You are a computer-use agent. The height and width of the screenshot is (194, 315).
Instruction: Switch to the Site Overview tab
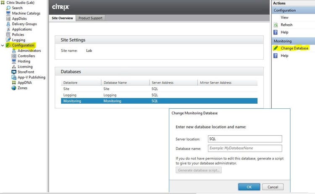[x=62, y=18]
